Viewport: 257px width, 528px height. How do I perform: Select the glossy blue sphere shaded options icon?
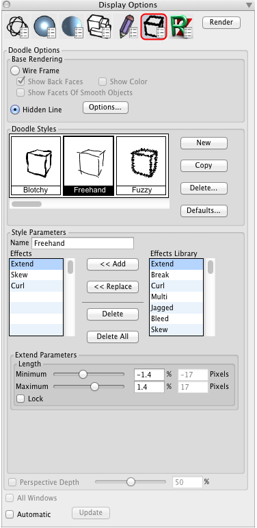[44, 27]
